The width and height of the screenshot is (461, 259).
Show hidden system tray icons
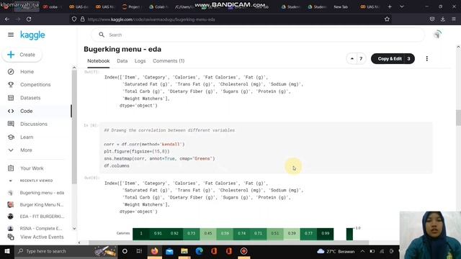(362, 251)
